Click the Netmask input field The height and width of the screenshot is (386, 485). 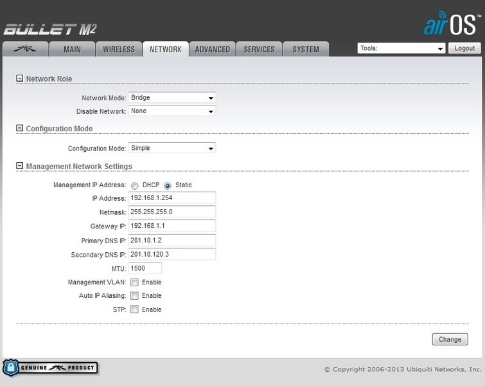click(172, 212)
